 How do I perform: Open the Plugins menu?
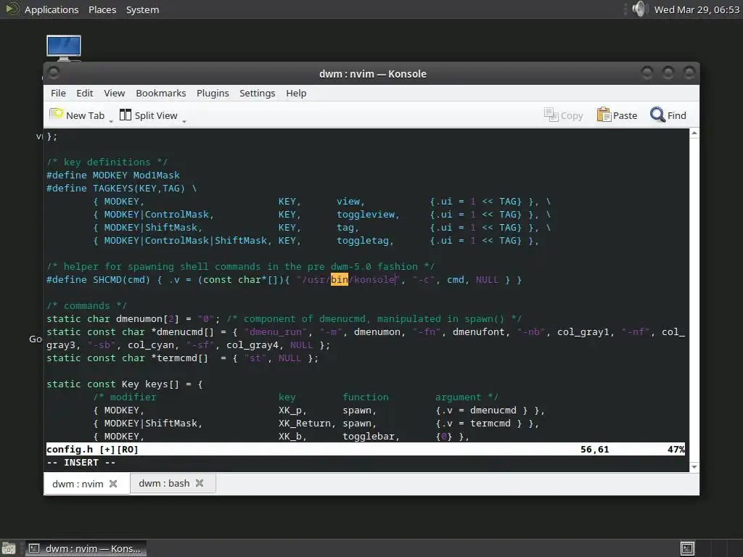point(213,94)
